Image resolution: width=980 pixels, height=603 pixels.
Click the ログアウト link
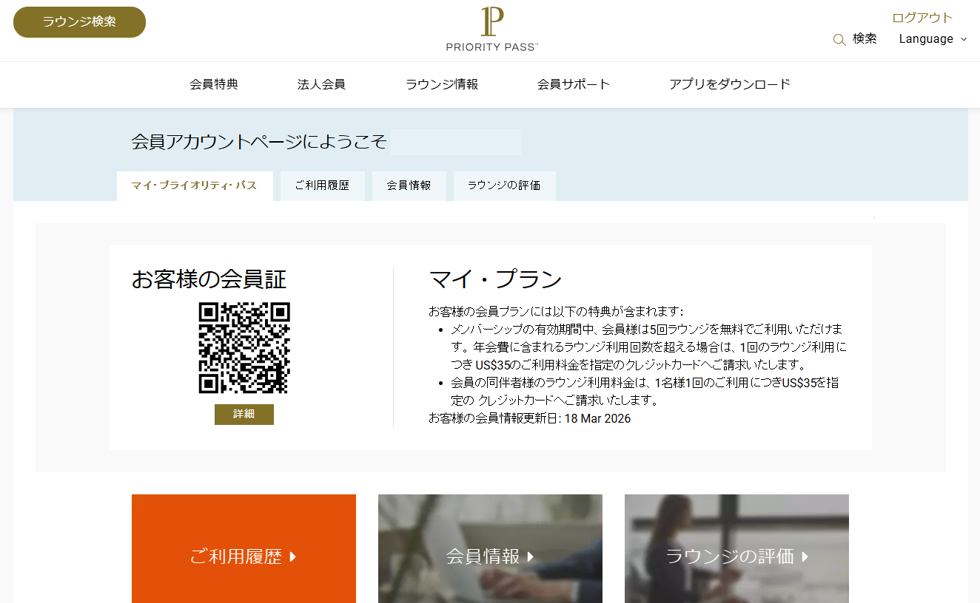tap(922, 18)
